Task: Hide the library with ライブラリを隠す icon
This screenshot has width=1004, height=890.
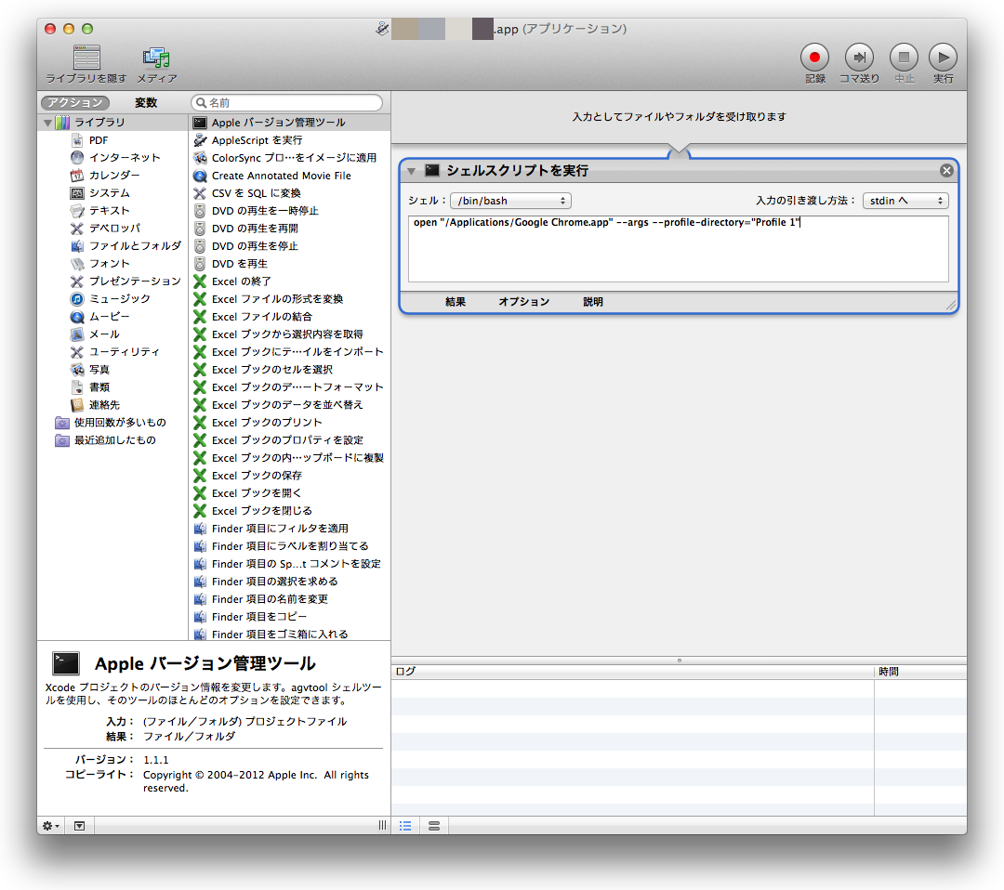Action: pyautogui.click(x=86, y=59)
